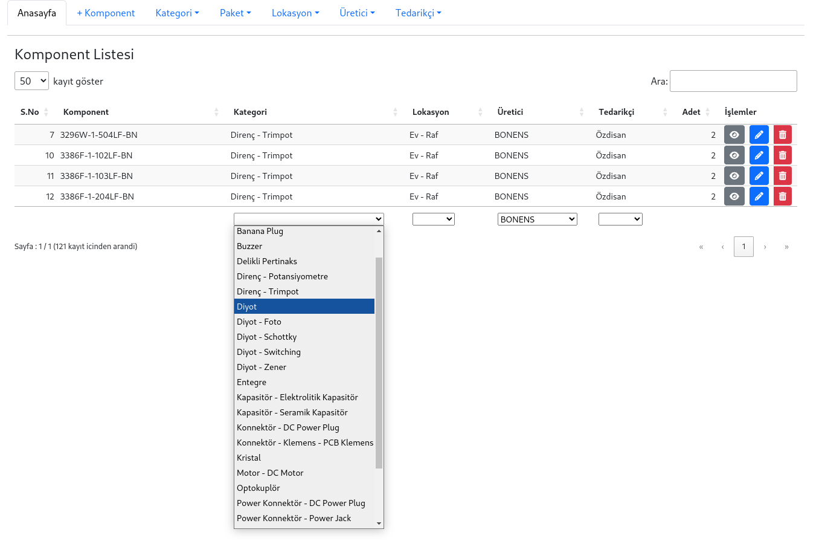The width and height of the screenshot is (822, 558).
Task: Focus the Ara search field
Action: (733, 81)
